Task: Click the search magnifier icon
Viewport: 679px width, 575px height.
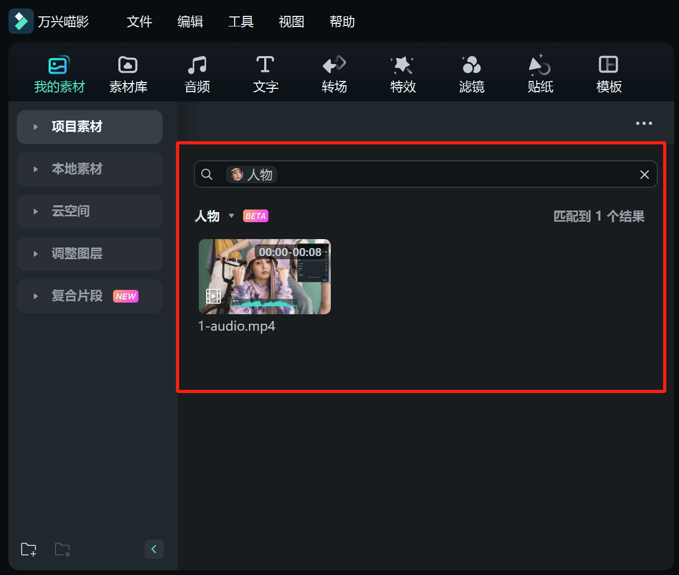Action: point(207,175)
